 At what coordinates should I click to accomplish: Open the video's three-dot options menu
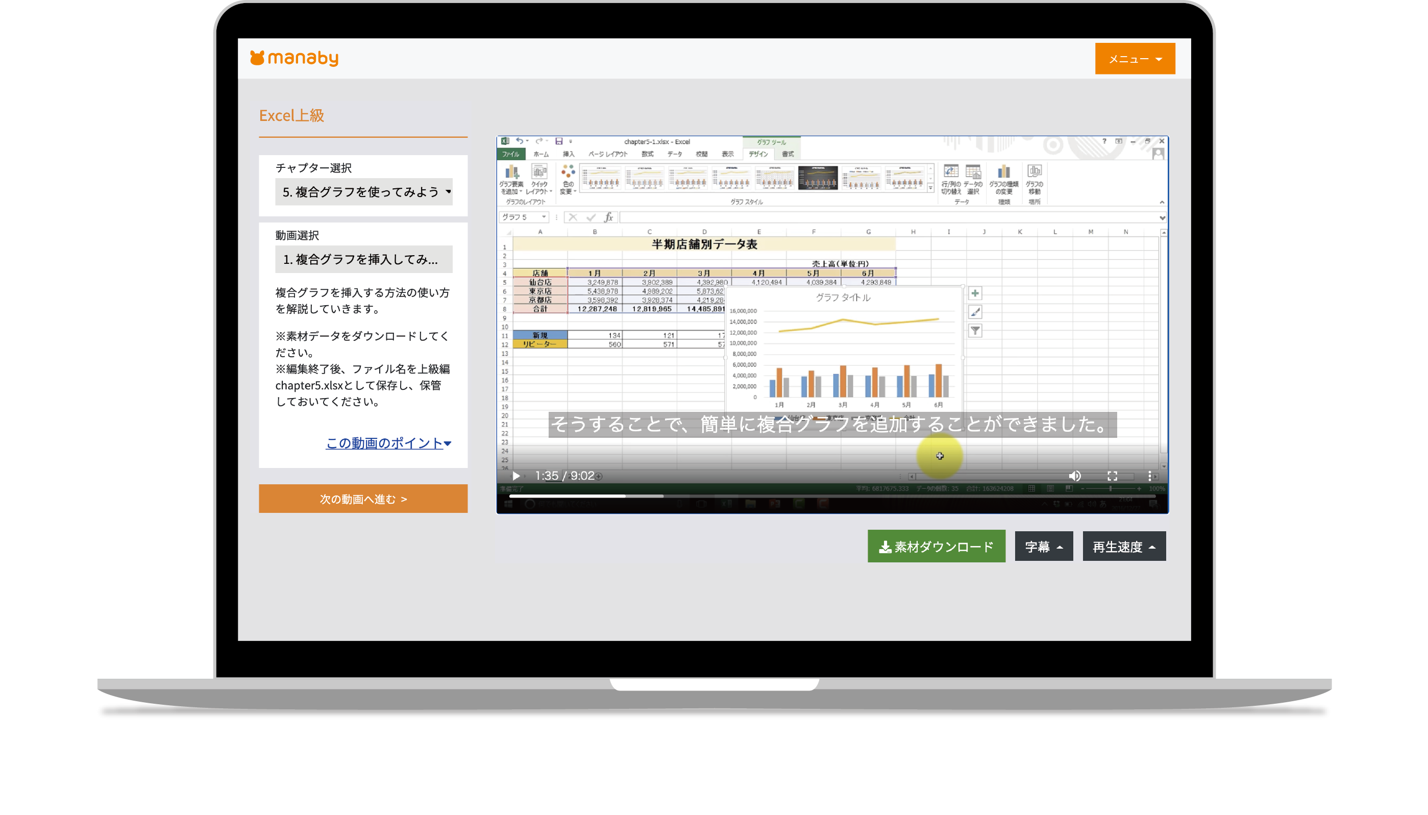pos(1149,476)
